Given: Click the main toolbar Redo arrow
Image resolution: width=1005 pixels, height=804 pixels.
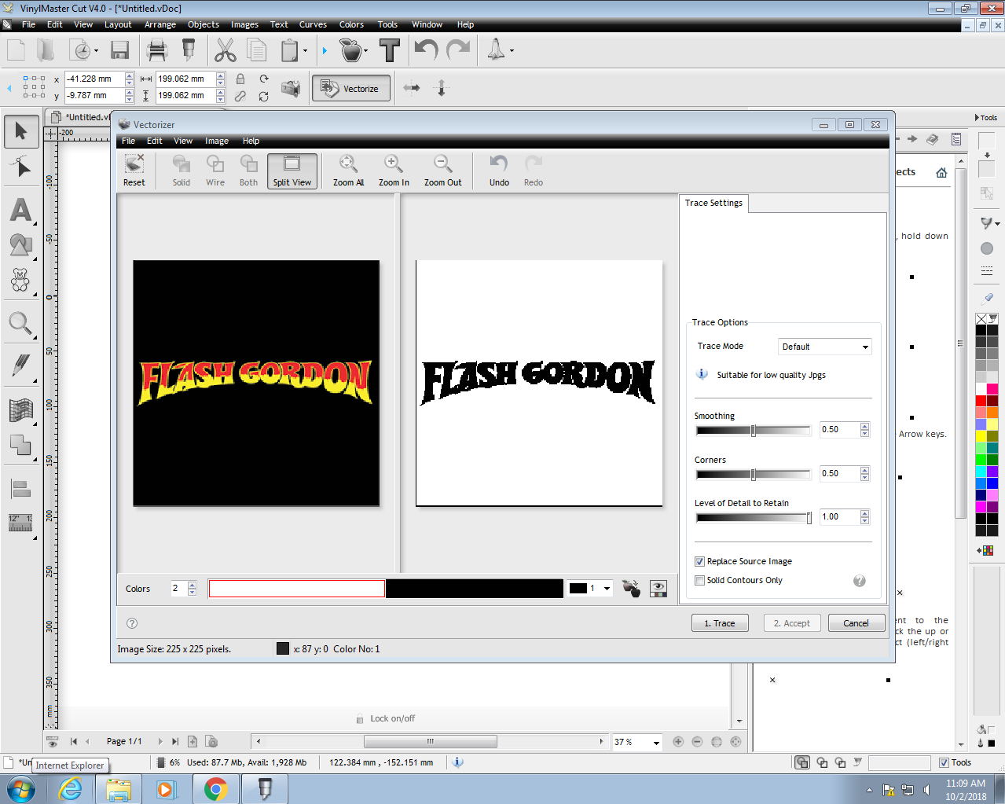Looking at the screenshot, I should click(x=458, y=51).
